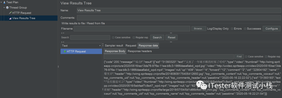Image resolution: width=282 pixels, height=98 pixels.
Task: Enable the Successes only checkbox
Action: (x=245, y=29)
